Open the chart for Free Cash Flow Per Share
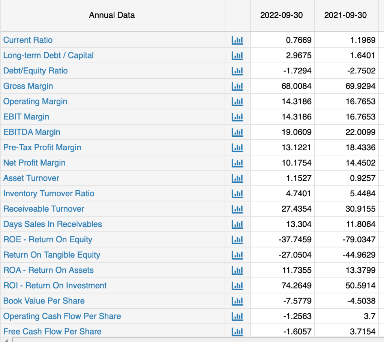This screenshot has width=384, height=342. (237, 331)
